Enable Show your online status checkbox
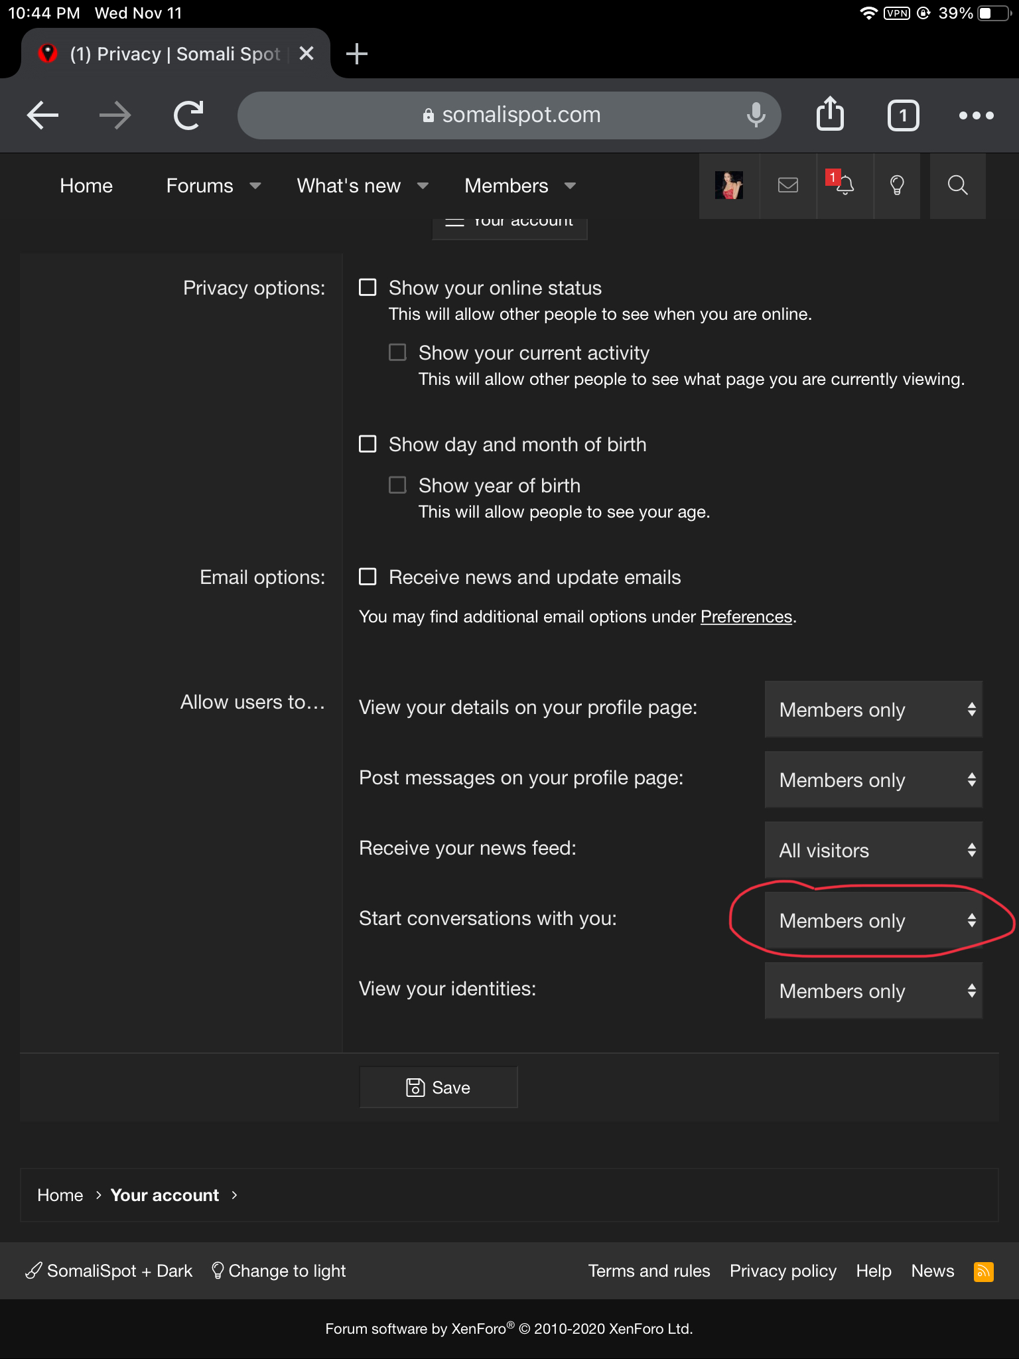The height and width of the screenshot is (1359, 1019). (368, 287)
